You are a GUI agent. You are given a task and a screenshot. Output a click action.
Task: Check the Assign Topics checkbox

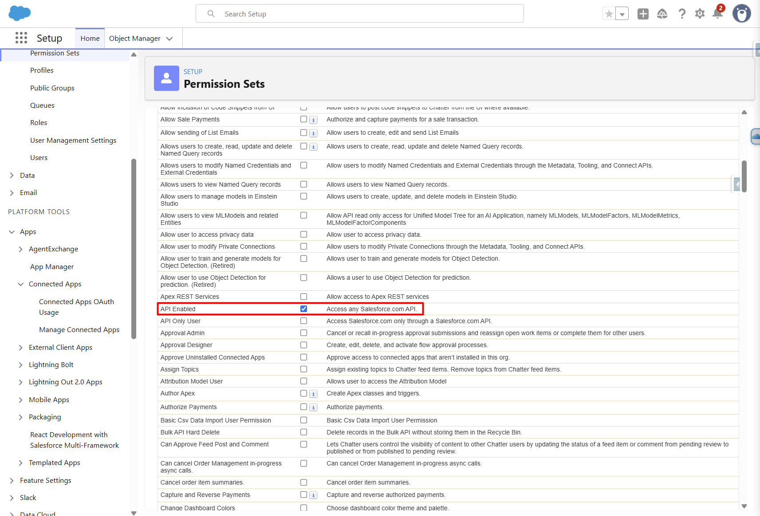pos(303,369)
